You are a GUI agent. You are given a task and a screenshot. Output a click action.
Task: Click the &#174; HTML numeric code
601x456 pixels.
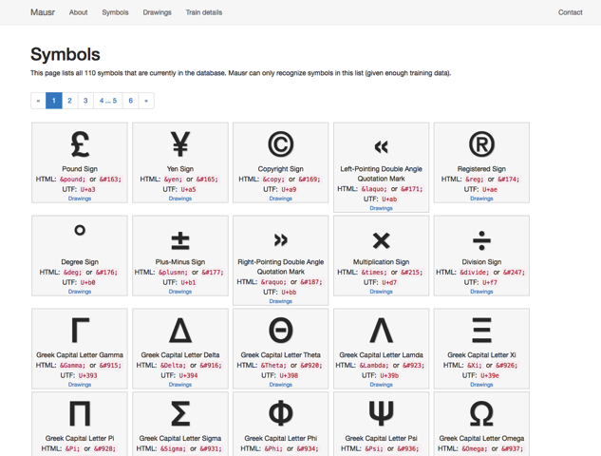pyautogui.click(x=508, y=180)
